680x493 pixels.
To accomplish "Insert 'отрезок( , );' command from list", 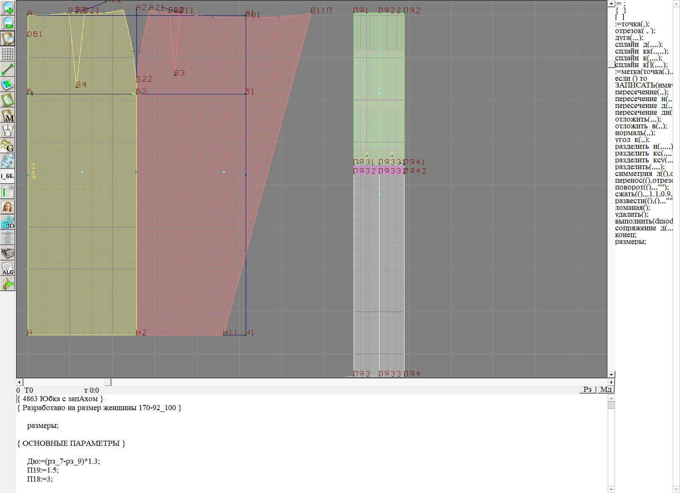I will [635, 31].
